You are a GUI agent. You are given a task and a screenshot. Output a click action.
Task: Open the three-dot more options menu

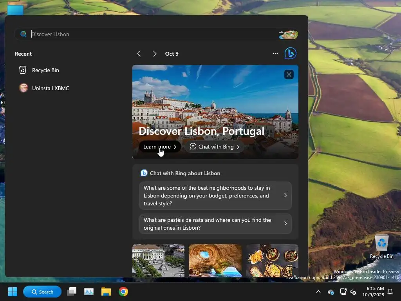click(275, 53)
